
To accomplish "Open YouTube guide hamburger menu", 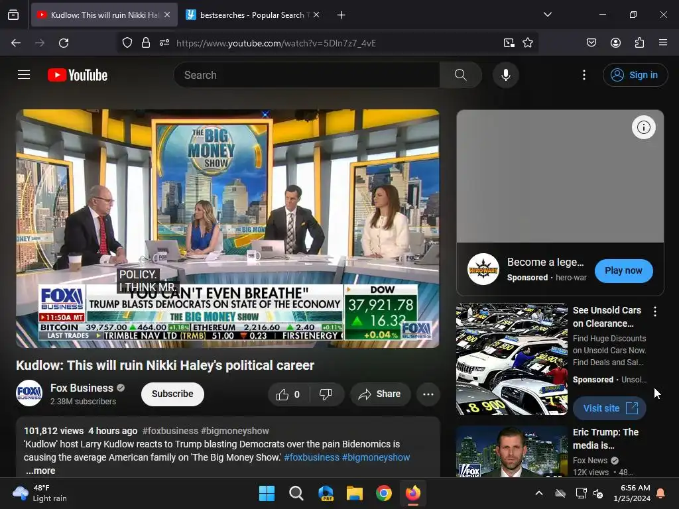I will pos(24,75).
